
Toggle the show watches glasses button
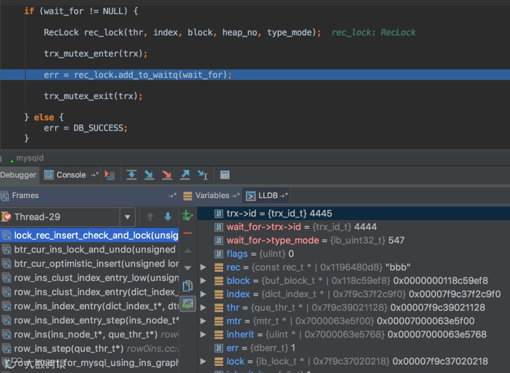point(188,305)
